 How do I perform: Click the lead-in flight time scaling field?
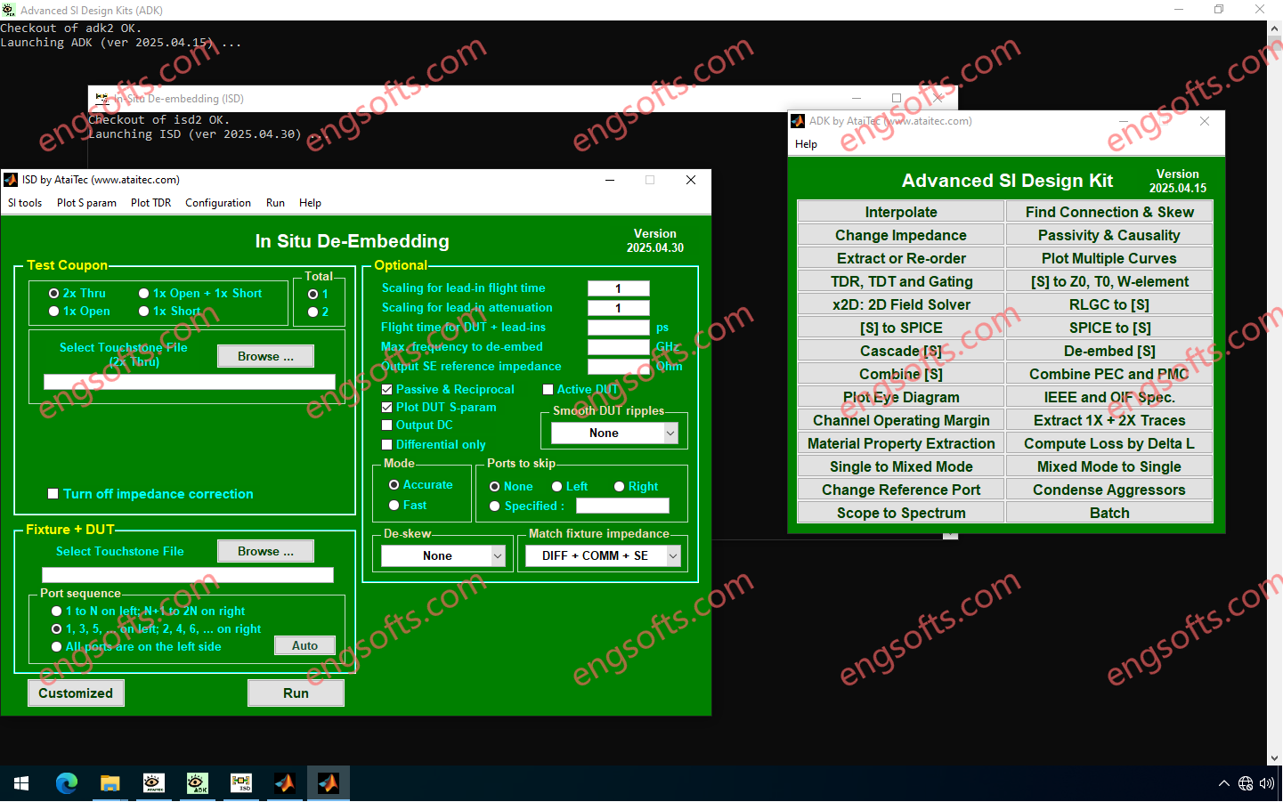[618, 288]
